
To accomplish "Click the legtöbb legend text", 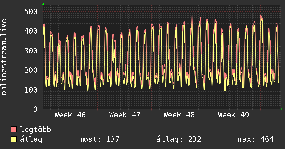I will (x=36, y=130).
